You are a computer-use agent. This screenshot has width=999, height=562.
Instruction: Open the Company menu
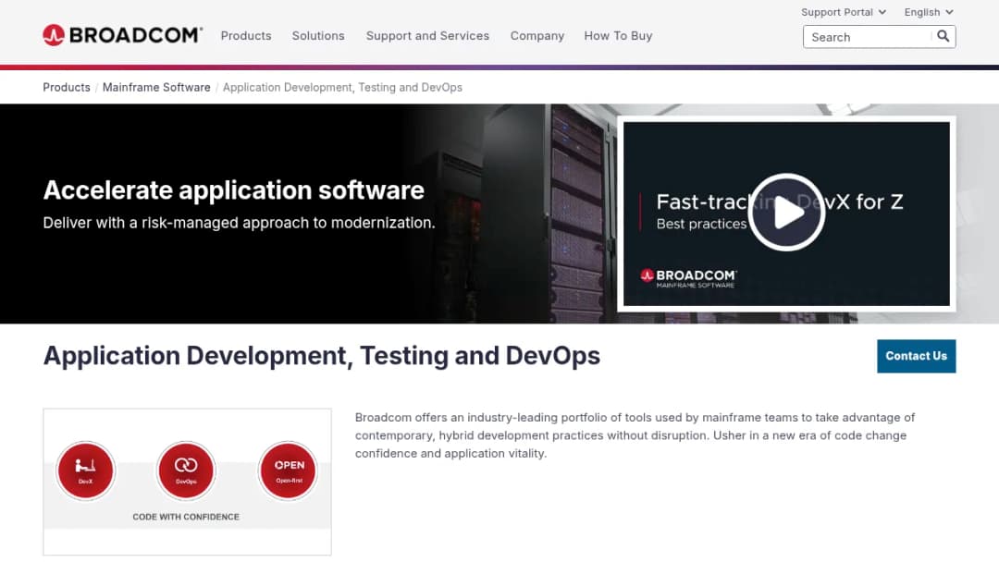point(537,36)
